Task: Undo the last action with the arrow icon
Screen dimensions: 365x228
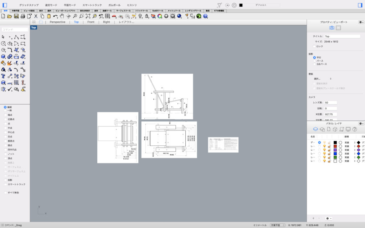Action: [x=55, y=16]
